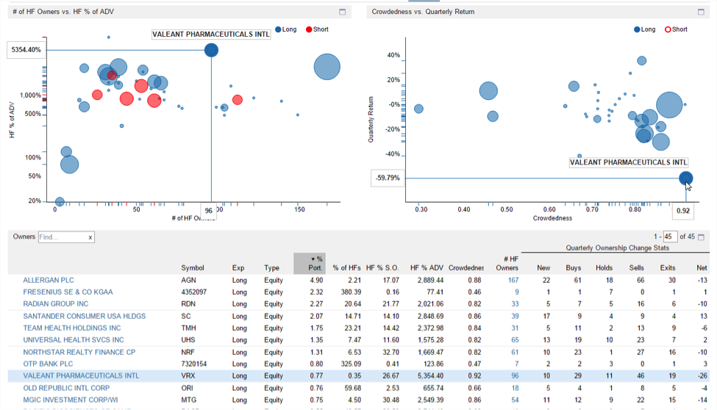The image size is (717, 410).
Task: Click Universal Health HF owners count 65
Action: point(515,340)
